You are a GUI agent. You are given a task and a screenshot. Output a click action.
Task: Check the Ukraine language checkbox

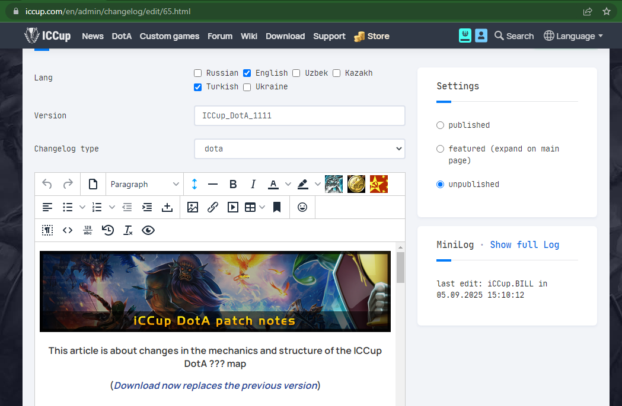pos(247,87)
